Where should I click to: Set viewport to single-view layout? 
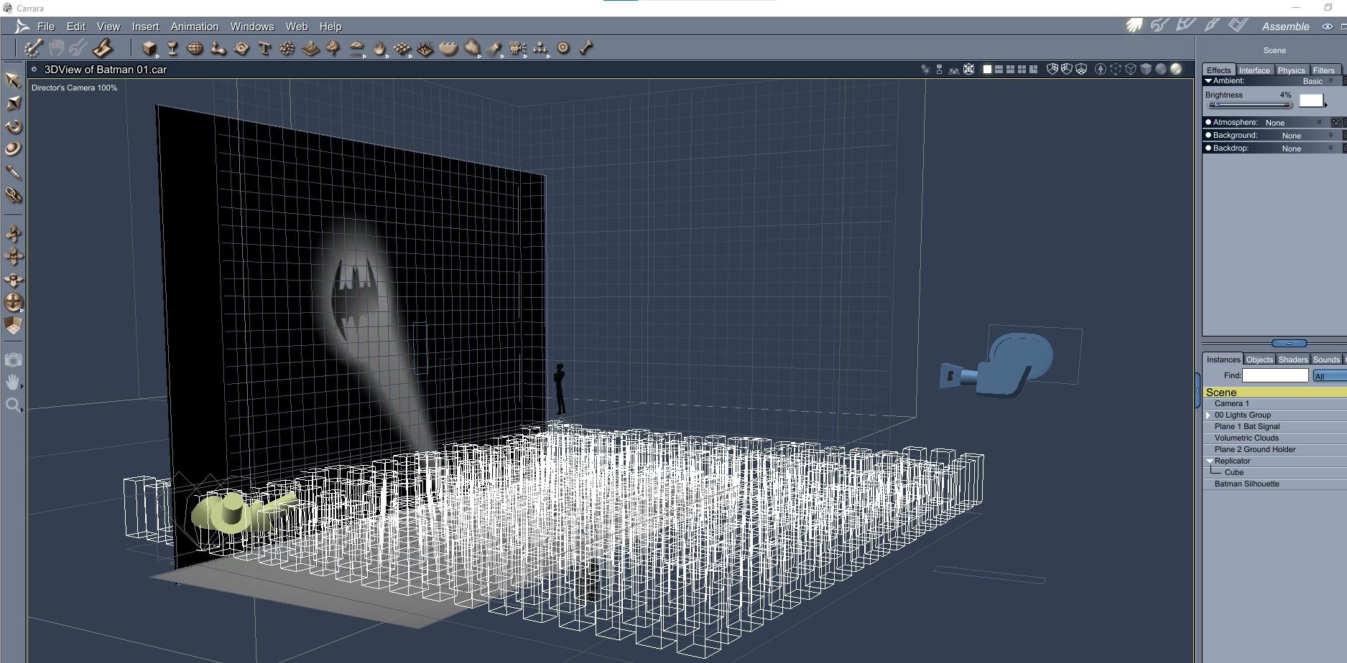click(x=987, y=70)
